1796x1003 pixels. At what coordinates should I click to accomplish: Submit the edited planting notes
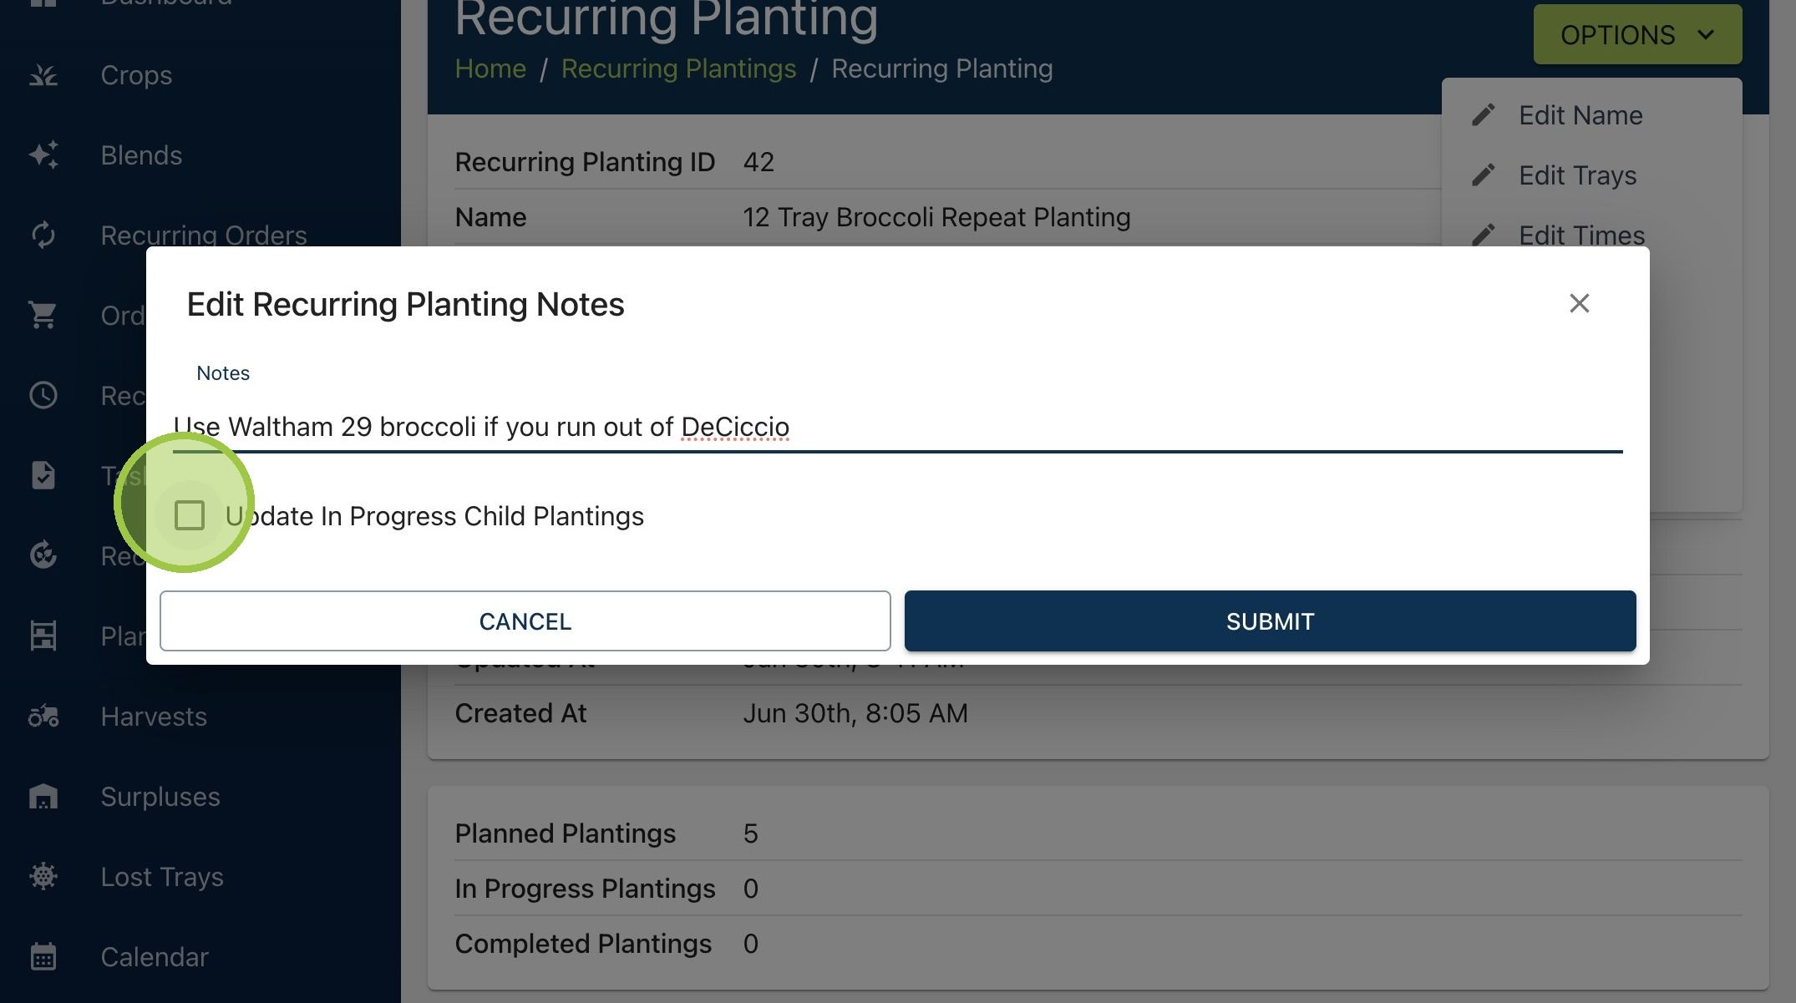[x=1270, y=621]
